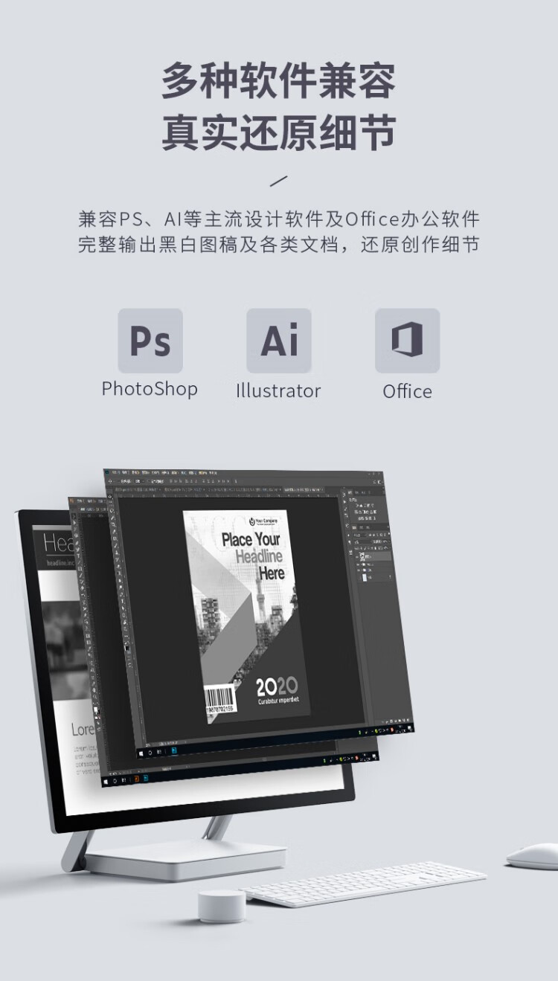Click the PhotoShop text label

pyautogui.click(x=150, y=389)
